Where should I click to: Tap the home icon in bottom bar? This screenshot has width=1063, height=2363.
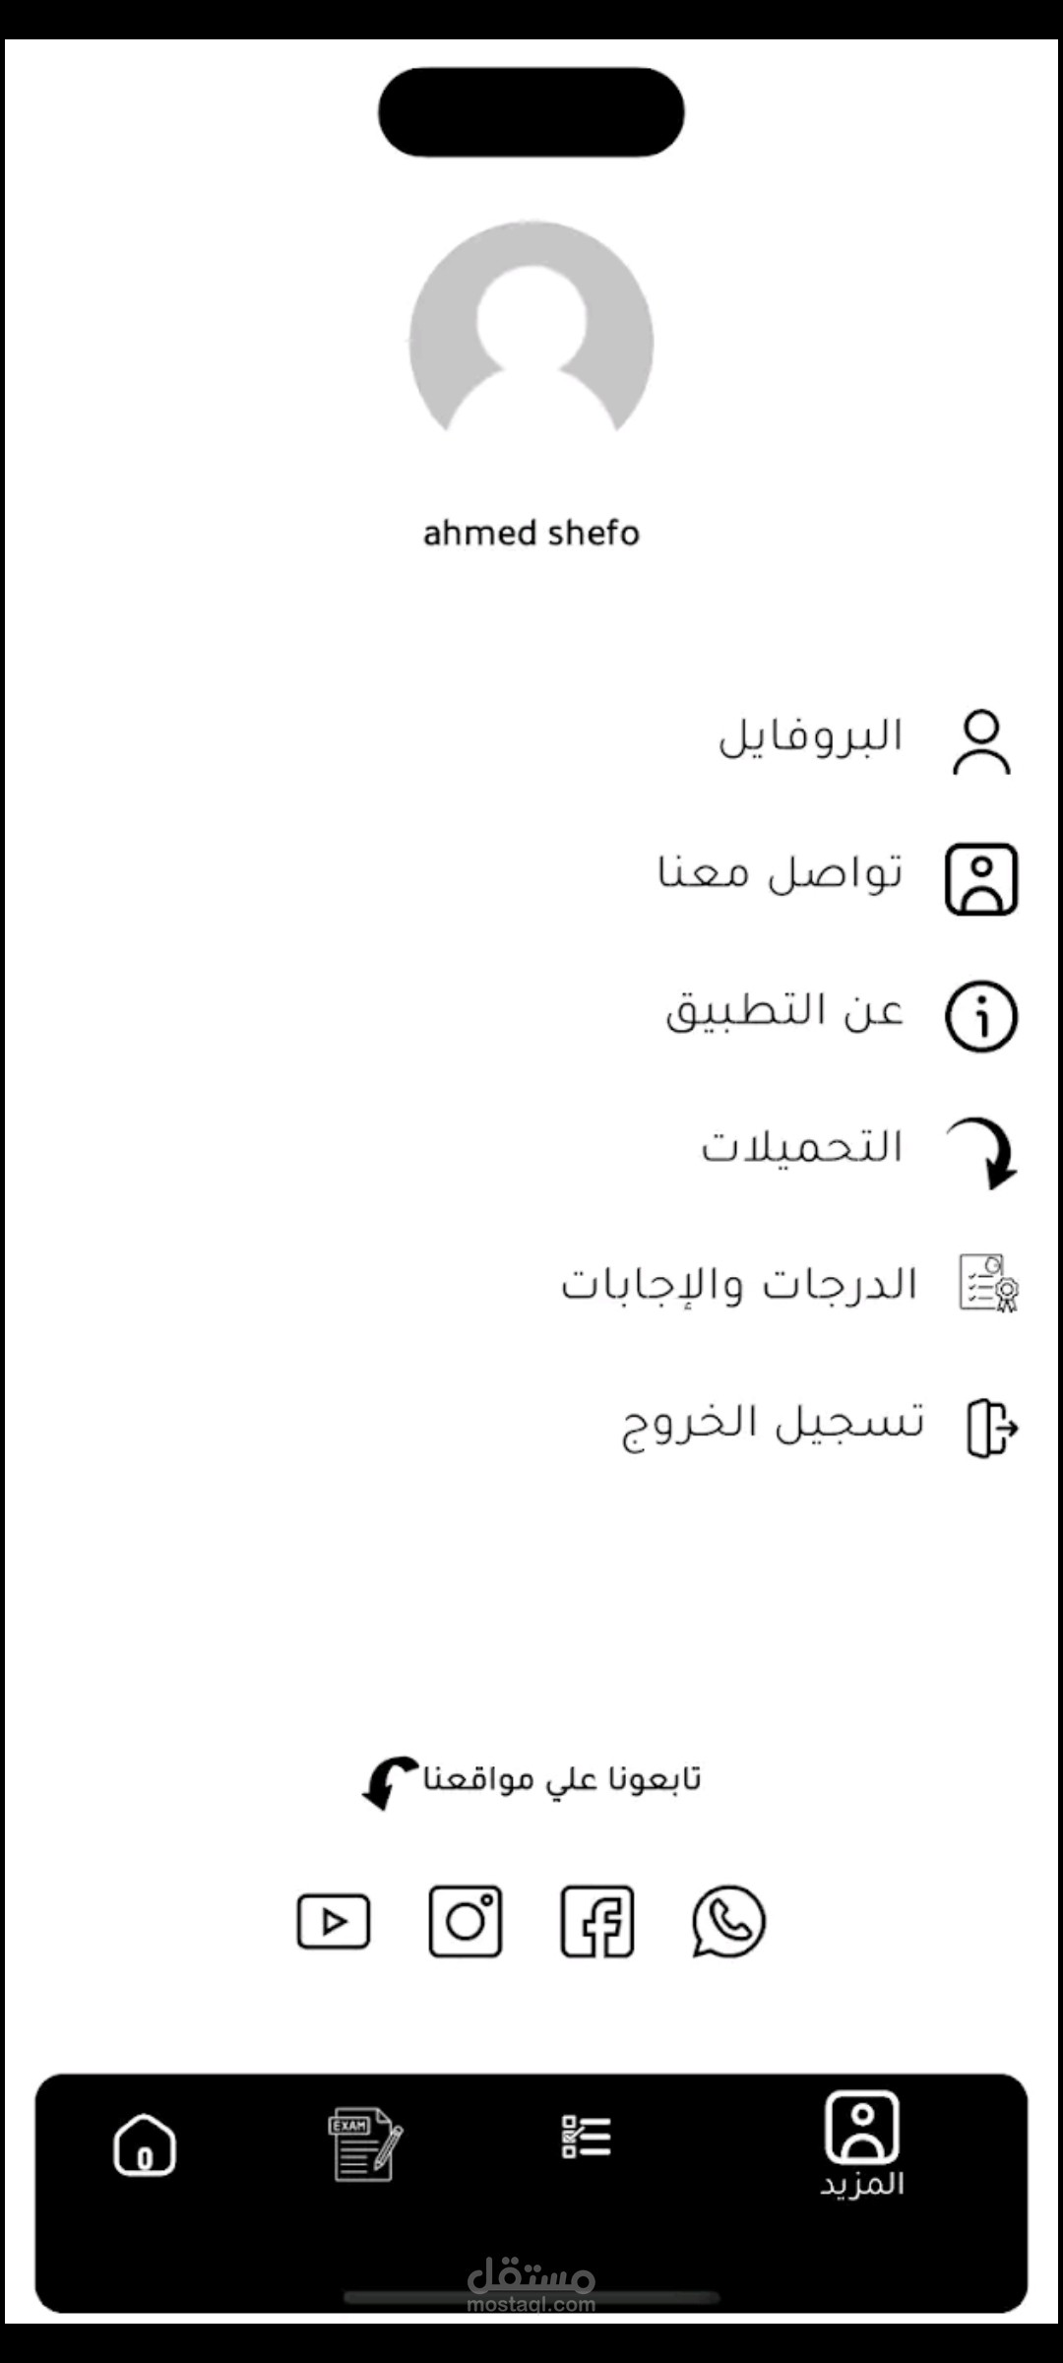click(x=145, y=2144)
